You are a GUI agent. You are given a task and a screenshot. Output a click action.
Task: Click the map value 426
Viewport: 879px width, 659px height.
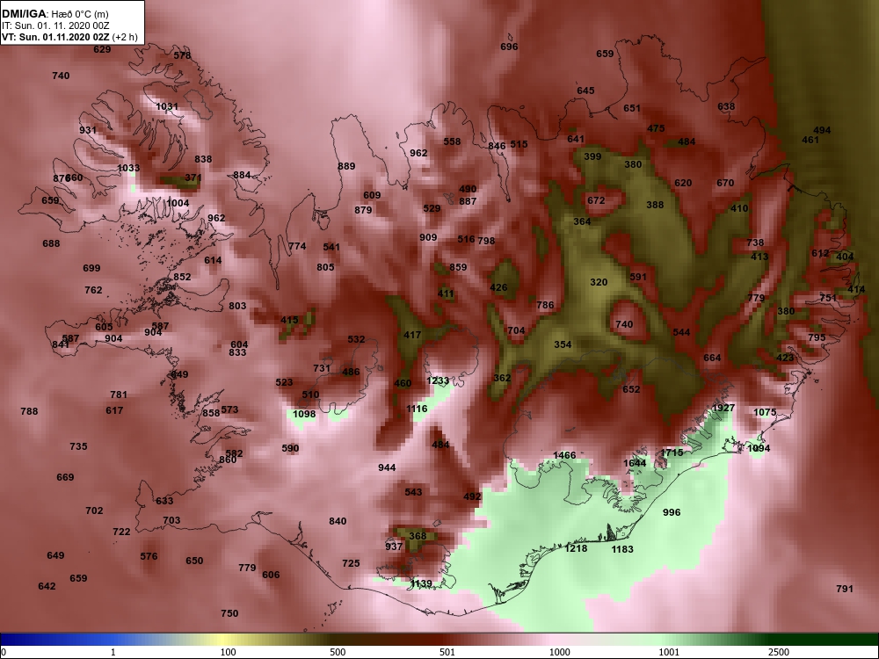[x=499, y=287]
